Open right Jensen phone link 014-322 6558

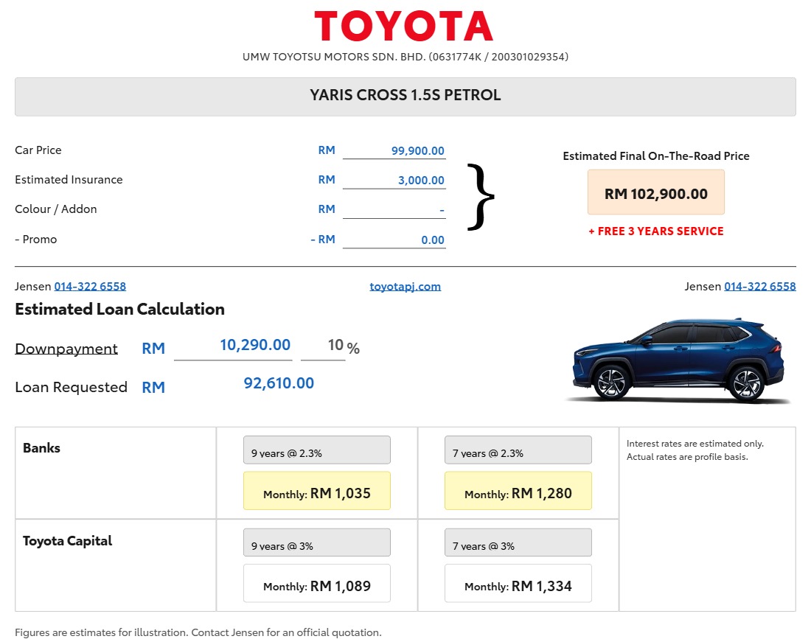point(760,287)
